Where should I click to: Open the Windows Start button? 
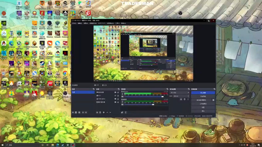[2, 145]
